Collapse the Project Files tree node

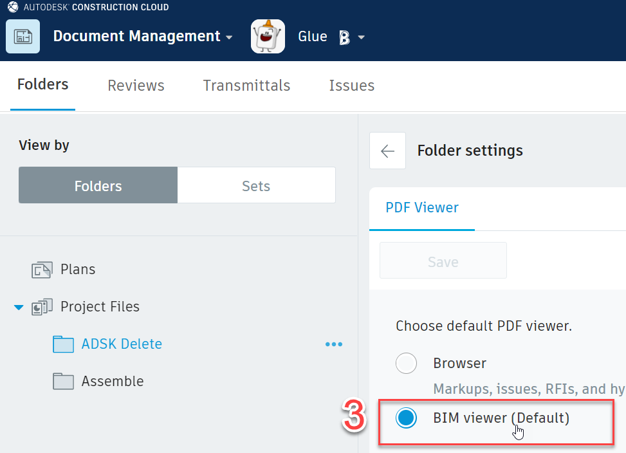point(18,307)
